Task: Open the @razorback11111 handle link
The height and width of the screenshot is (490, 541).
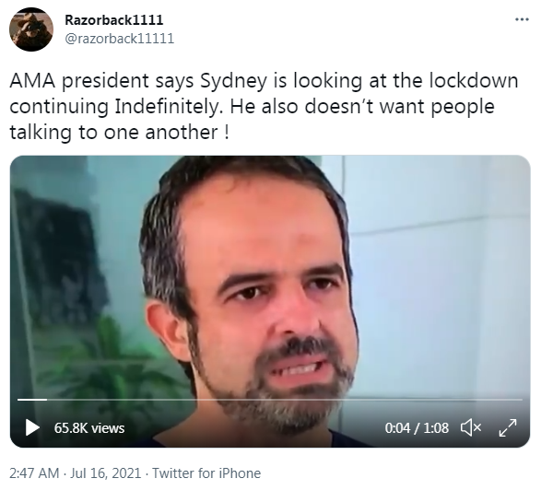Action: tap(120, 39)
